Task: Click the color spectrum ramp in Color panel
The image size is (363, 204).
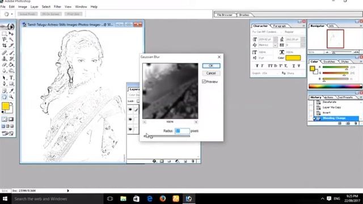Action: click(335, 87)
